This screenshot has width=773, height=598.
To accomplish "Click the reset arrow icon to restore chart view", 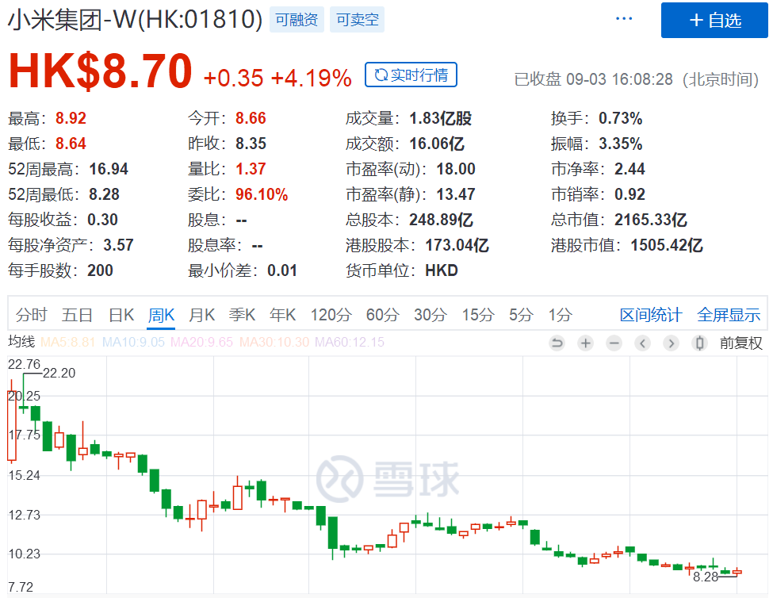I will click(x=557, y=344).
